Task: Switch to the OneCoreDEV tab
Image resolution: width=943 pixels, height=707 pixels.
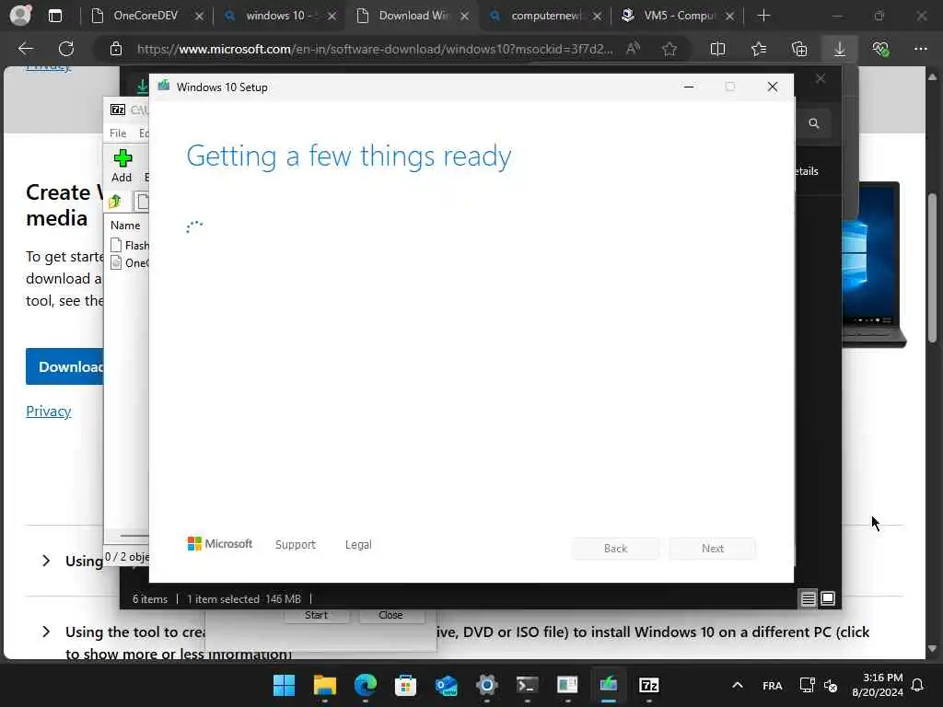Action: click(x=146, y=16)
